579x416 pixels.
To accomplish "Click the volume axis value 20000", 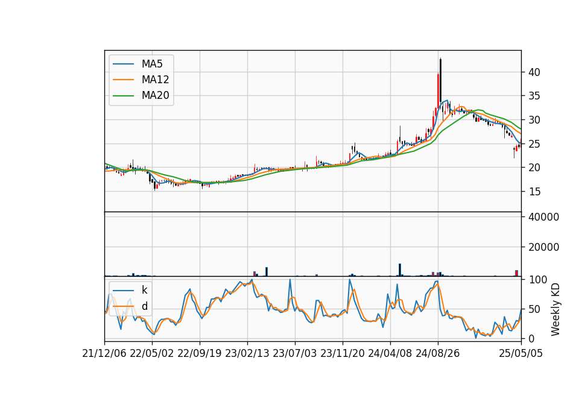I will coord(543,247).
